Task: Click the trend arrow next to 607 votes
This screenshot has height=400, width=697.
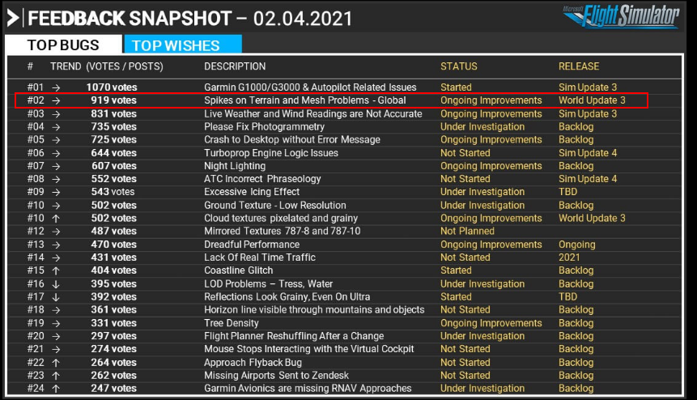Action: (56, 166)
